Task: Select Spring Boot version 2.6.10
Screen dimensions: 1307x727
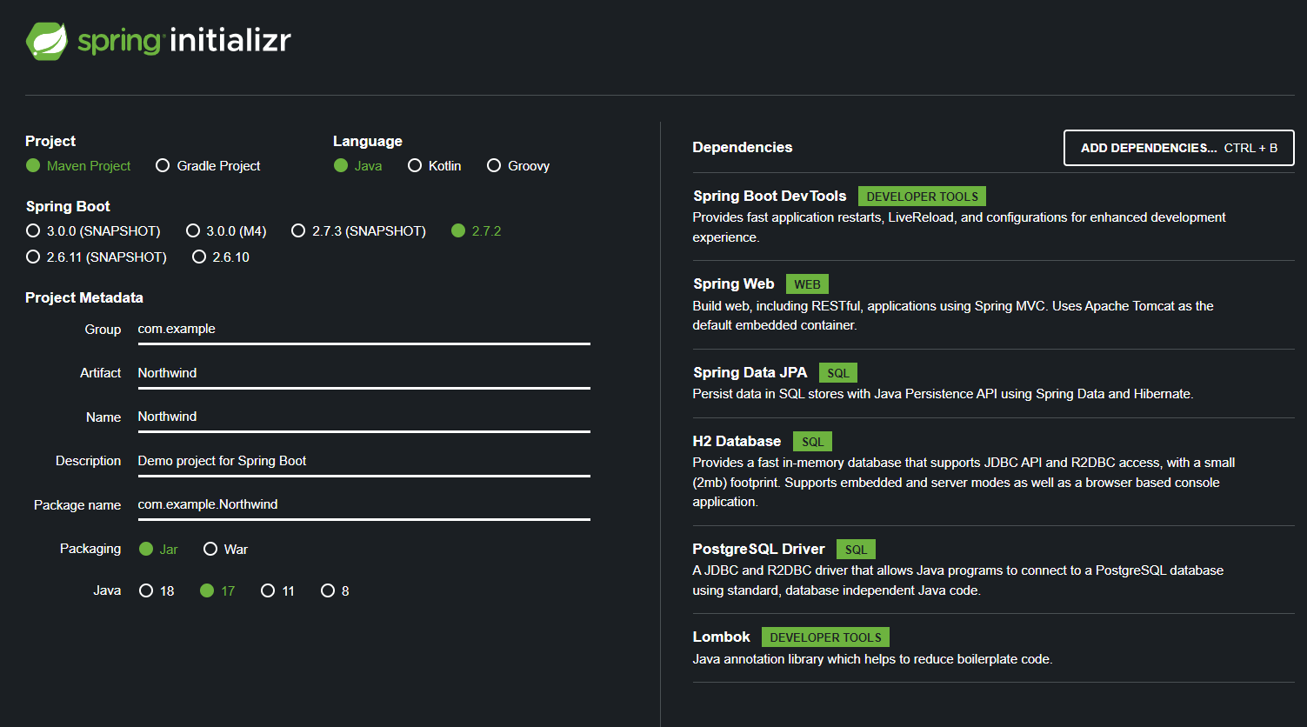Action: (199, 257)
